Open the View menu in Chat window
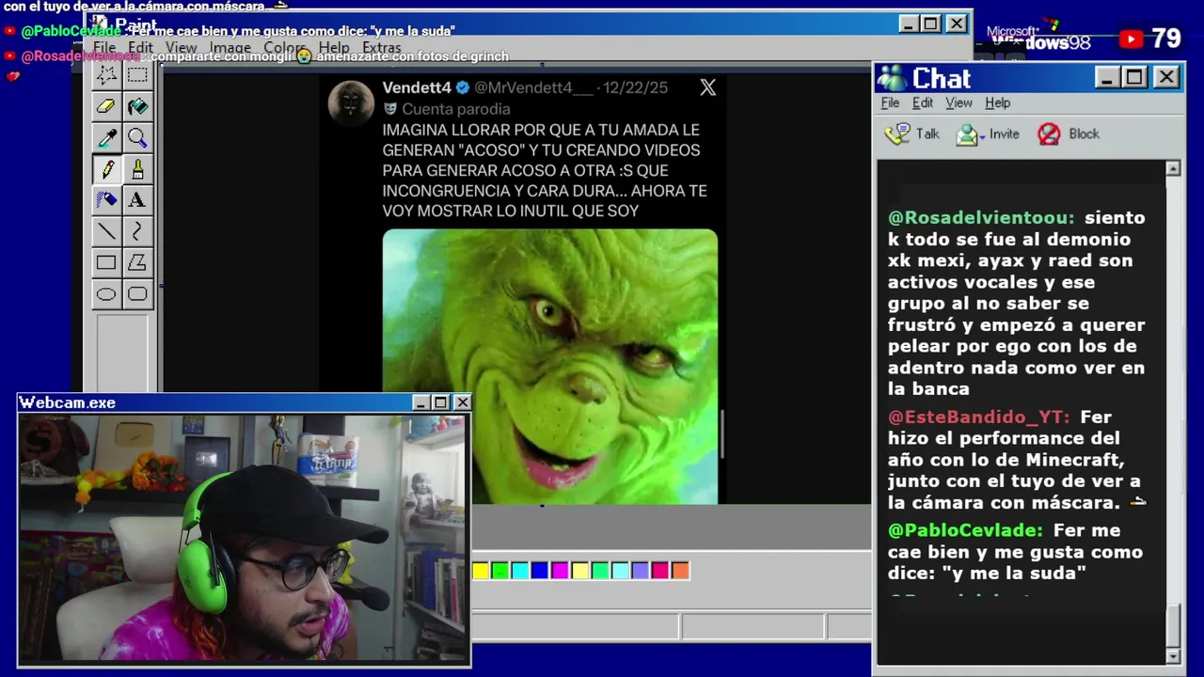The height and width of the screenshot is (677, 1204). pos(958,103)
